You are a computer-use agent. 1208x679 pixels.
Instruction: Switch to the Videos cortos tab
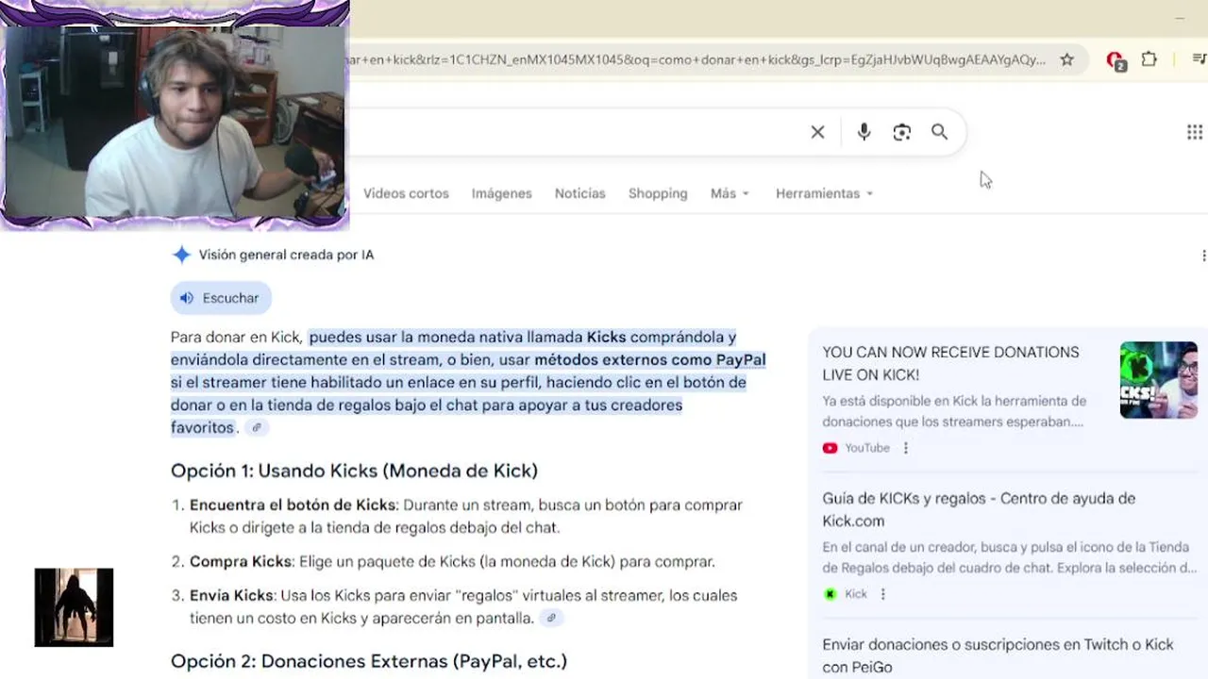pyautogui.click(x=406, y=193)
